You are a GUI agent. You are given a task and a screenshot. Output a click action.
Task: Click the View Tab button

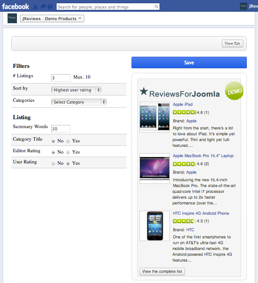click(233, 43)
